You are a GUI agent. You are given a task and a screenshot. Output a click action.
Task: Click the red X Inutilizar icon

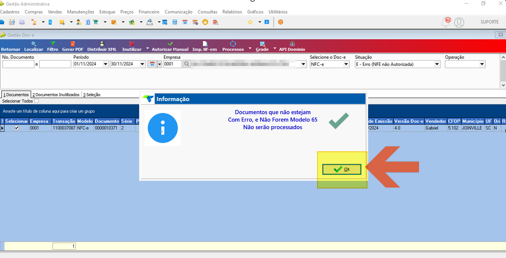coord(132,44)
